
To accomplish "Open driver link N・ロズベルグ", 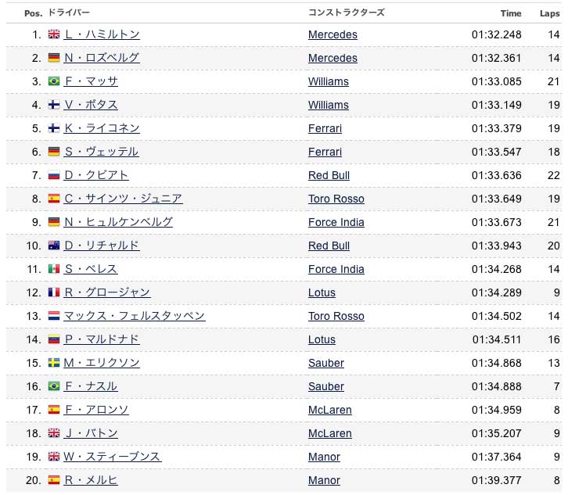I will (102, 58).
